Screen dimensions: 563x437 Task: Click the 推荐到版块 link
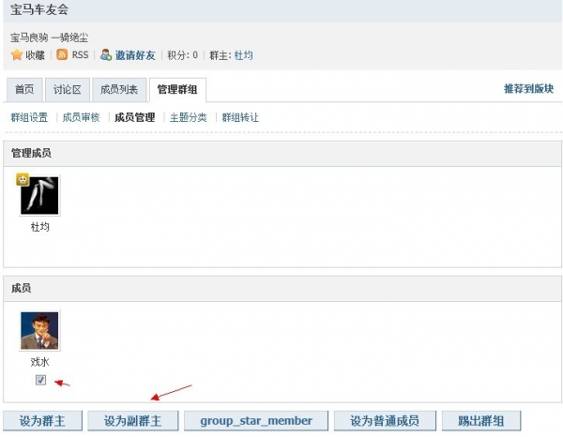click(528, 89)
